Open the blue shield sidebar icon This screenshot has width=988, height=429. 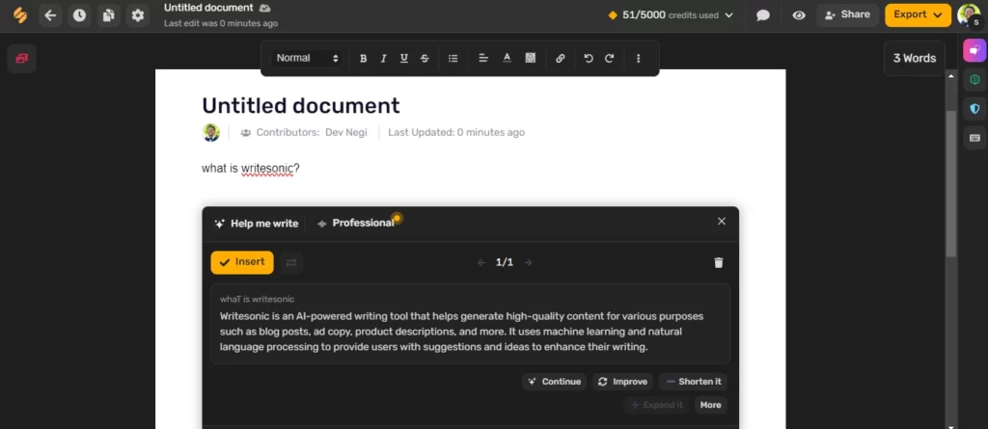click(x=974, y=109)
